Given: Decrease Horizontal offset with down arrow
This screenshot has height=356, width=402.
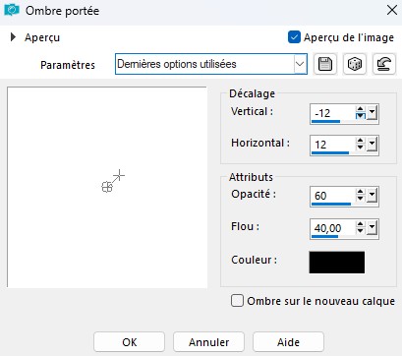Looking at the screenshot, I should [361, 148].
